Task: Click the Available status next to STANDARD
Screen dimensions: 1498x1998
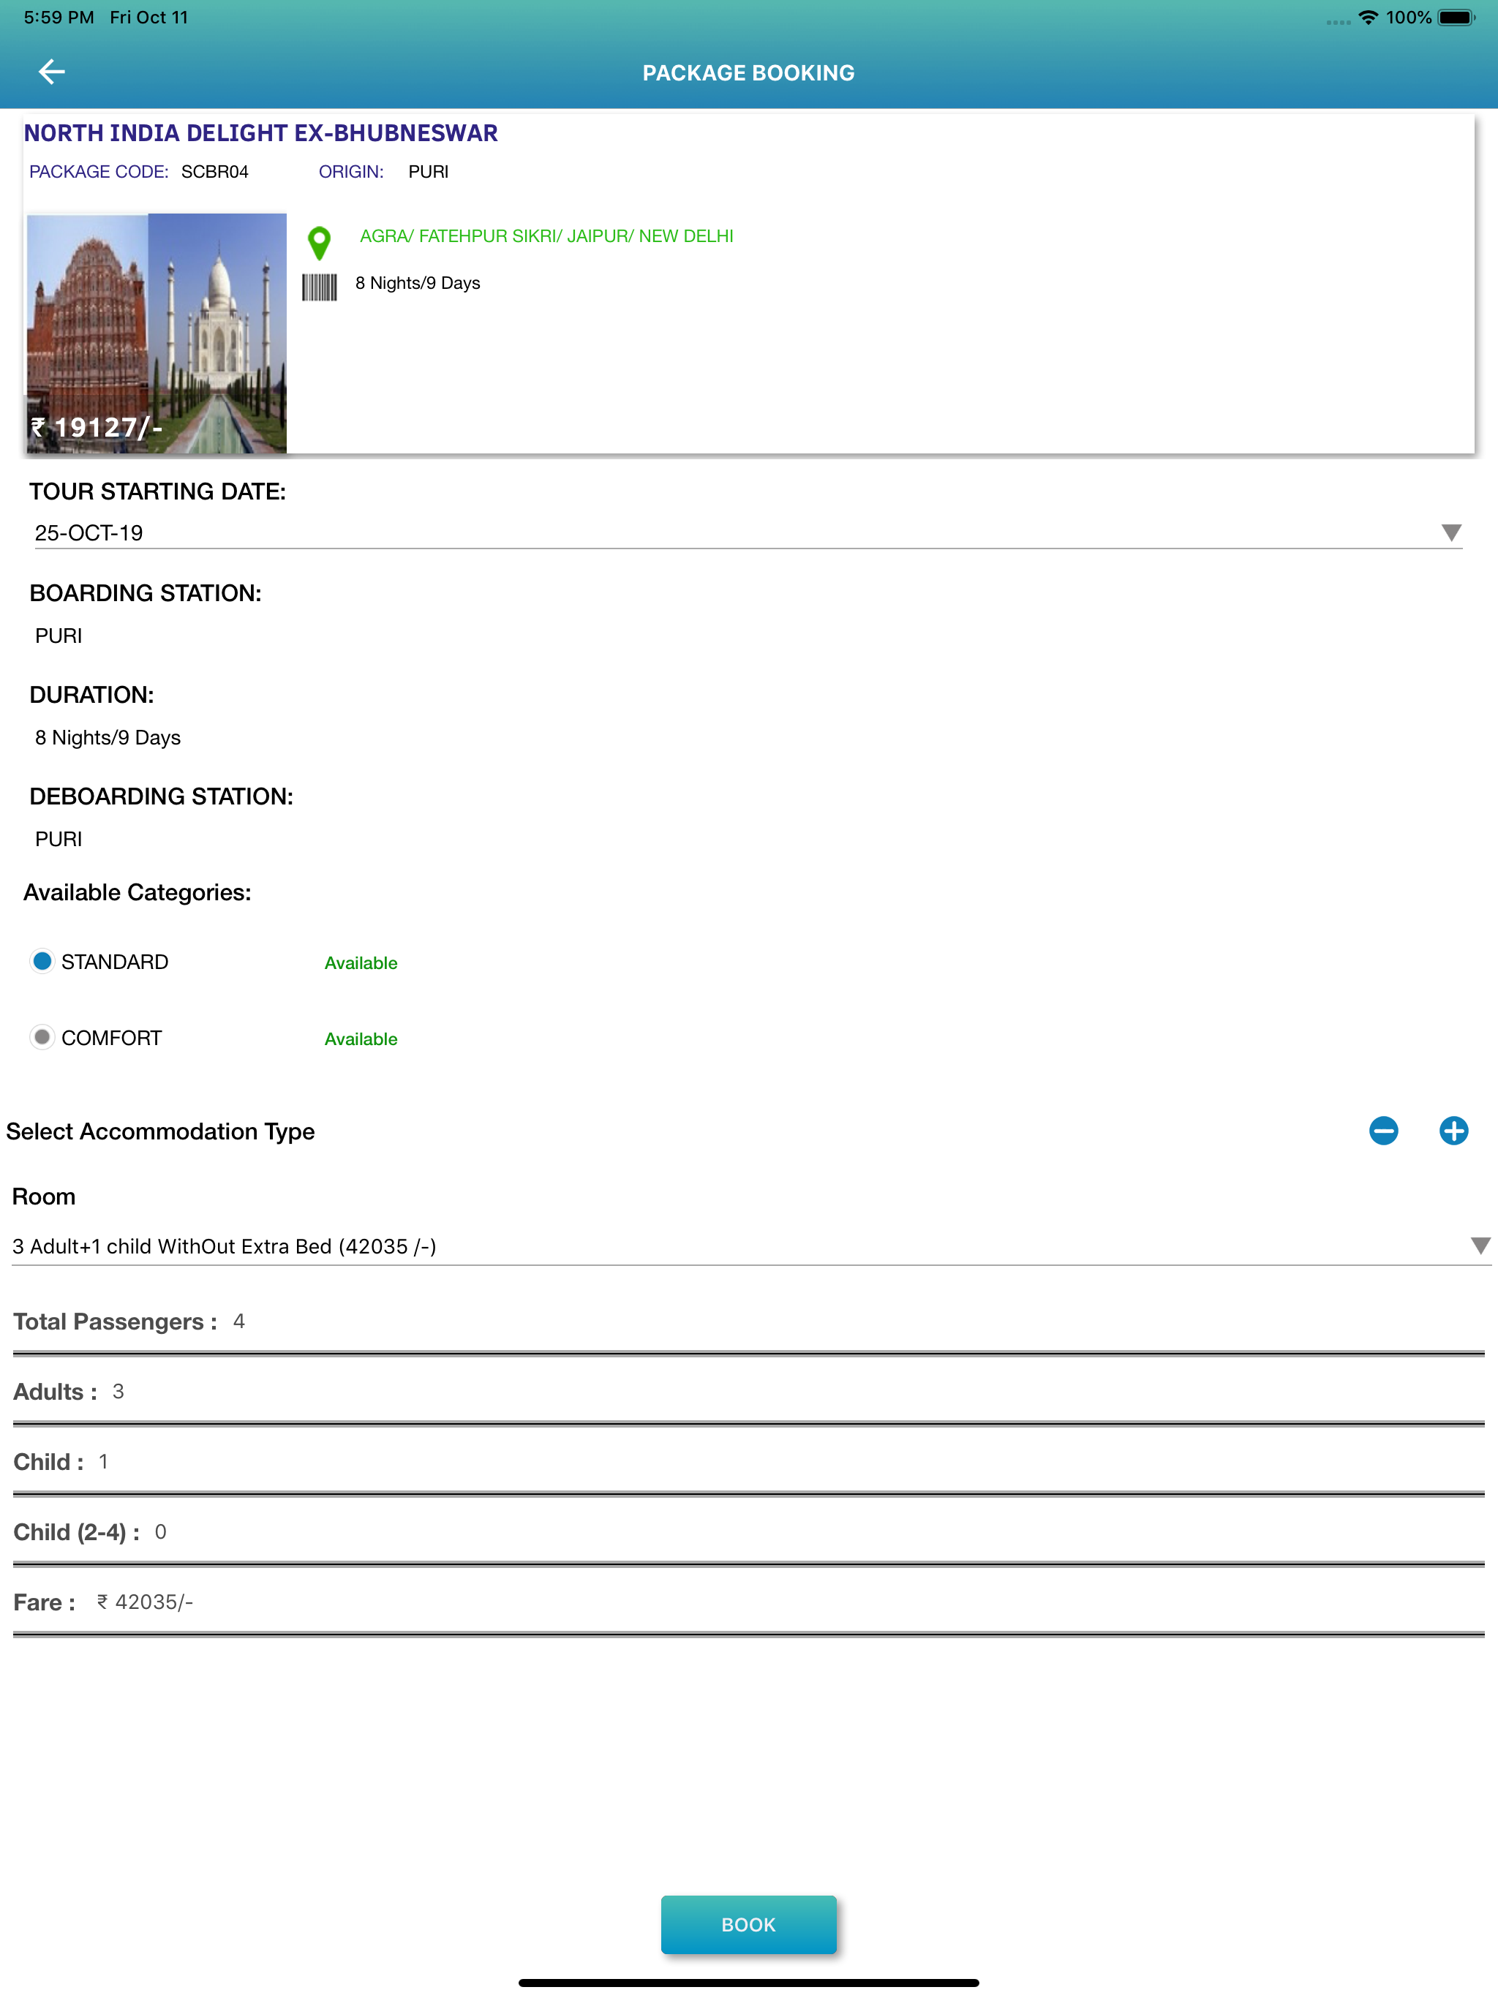Action: (361, 963)
